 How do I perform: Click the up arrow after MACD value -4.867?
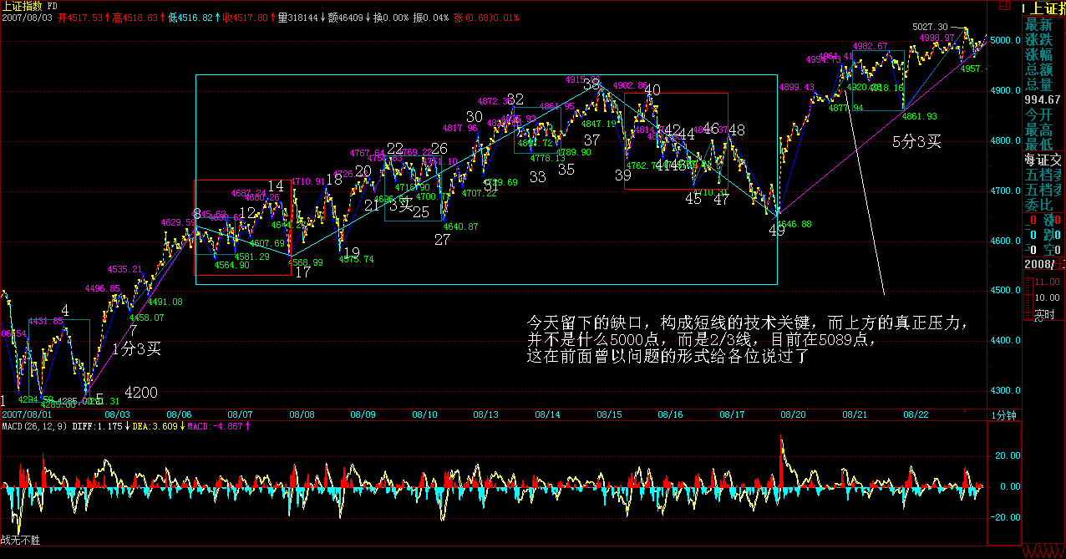click(247, 426)
